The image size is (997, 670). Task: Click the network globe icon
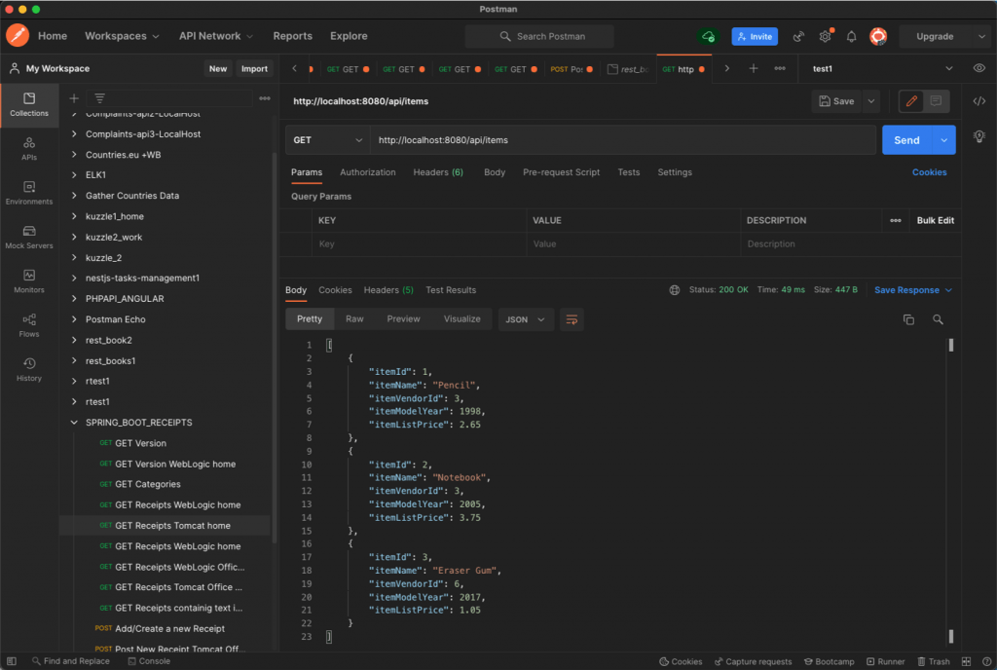(675, 290)
